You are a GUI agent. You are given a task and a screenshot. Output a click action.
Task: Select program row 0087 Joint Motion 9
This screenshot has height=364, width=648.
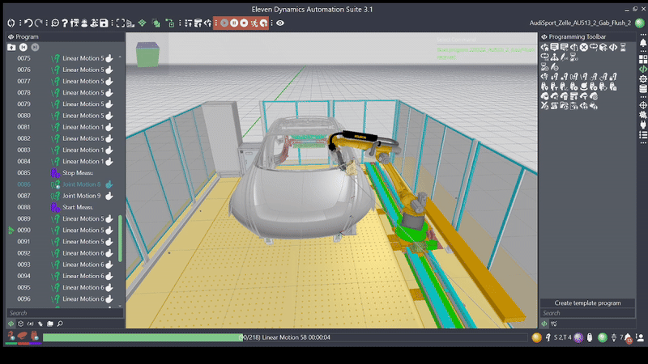pos(62,196)
